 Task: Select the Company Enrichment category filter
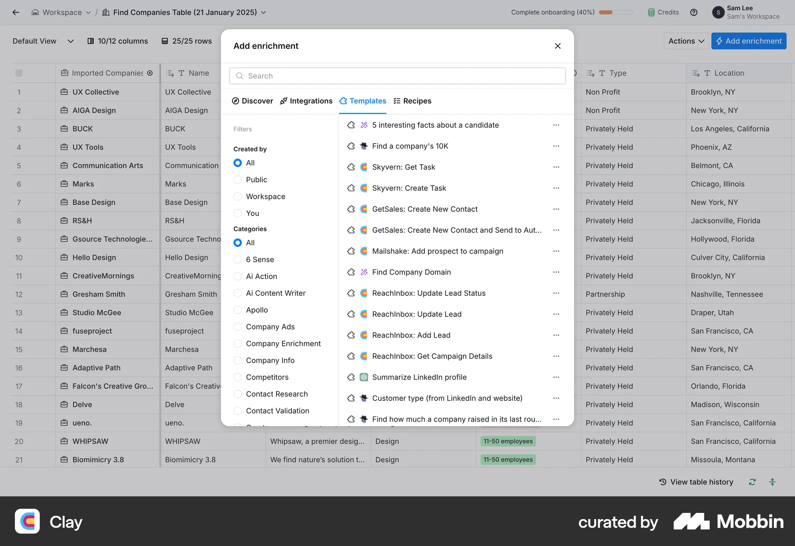pyautogui.click(x=238, y=343)
